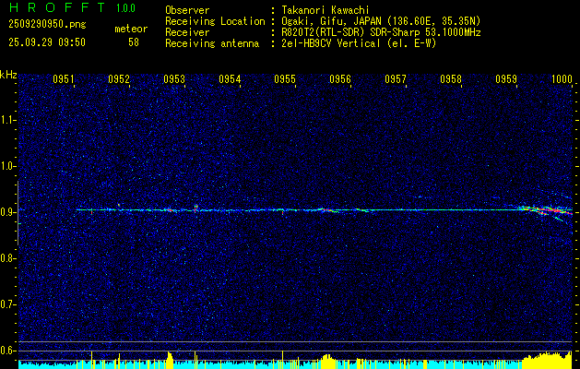Click the meteor echo trace after 0955
Image resolution: width=580 pixels, height=369 pixels.
tap(327, 210)
